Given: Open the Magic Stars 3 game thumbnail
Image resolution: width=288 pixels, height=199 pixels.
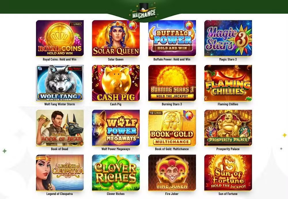Looking at the screenshot, I should click(x=228, y=38).
